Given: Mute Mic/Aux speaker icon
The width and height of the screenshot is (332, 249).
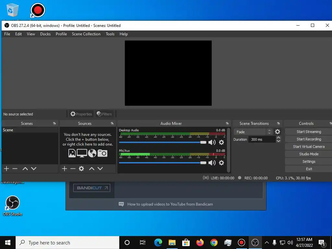Looking at the screenshot, I should [x=212, y=163].
